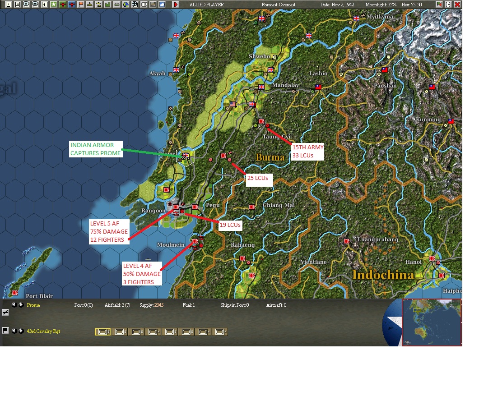The height and width of the screenshot is (405, 479).
Task: Select the American flag unit on map
Action: (233, 104)
